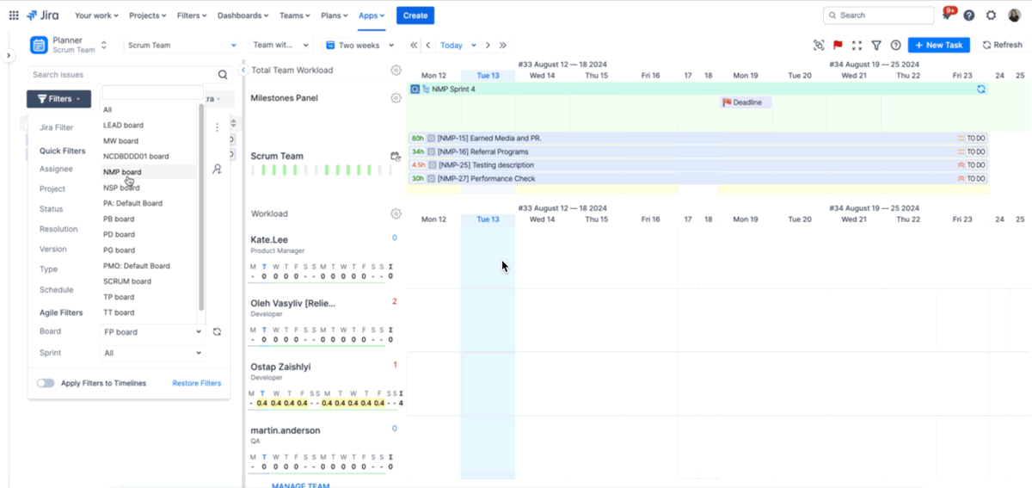
Task: Open Total Team Workload settings gear
Action: [x=396, y=71]
